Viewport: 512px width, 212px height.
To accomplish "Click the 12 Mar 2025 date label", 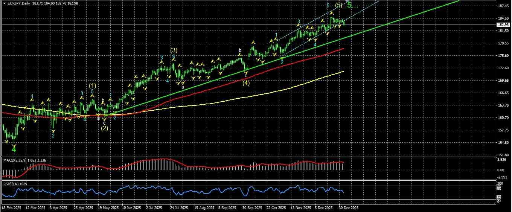I will 35,207.
